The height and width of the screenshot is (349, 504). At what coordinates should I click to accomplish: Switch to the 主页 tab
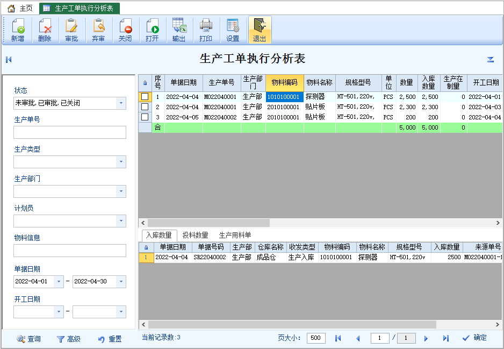(x=20, y=9)
